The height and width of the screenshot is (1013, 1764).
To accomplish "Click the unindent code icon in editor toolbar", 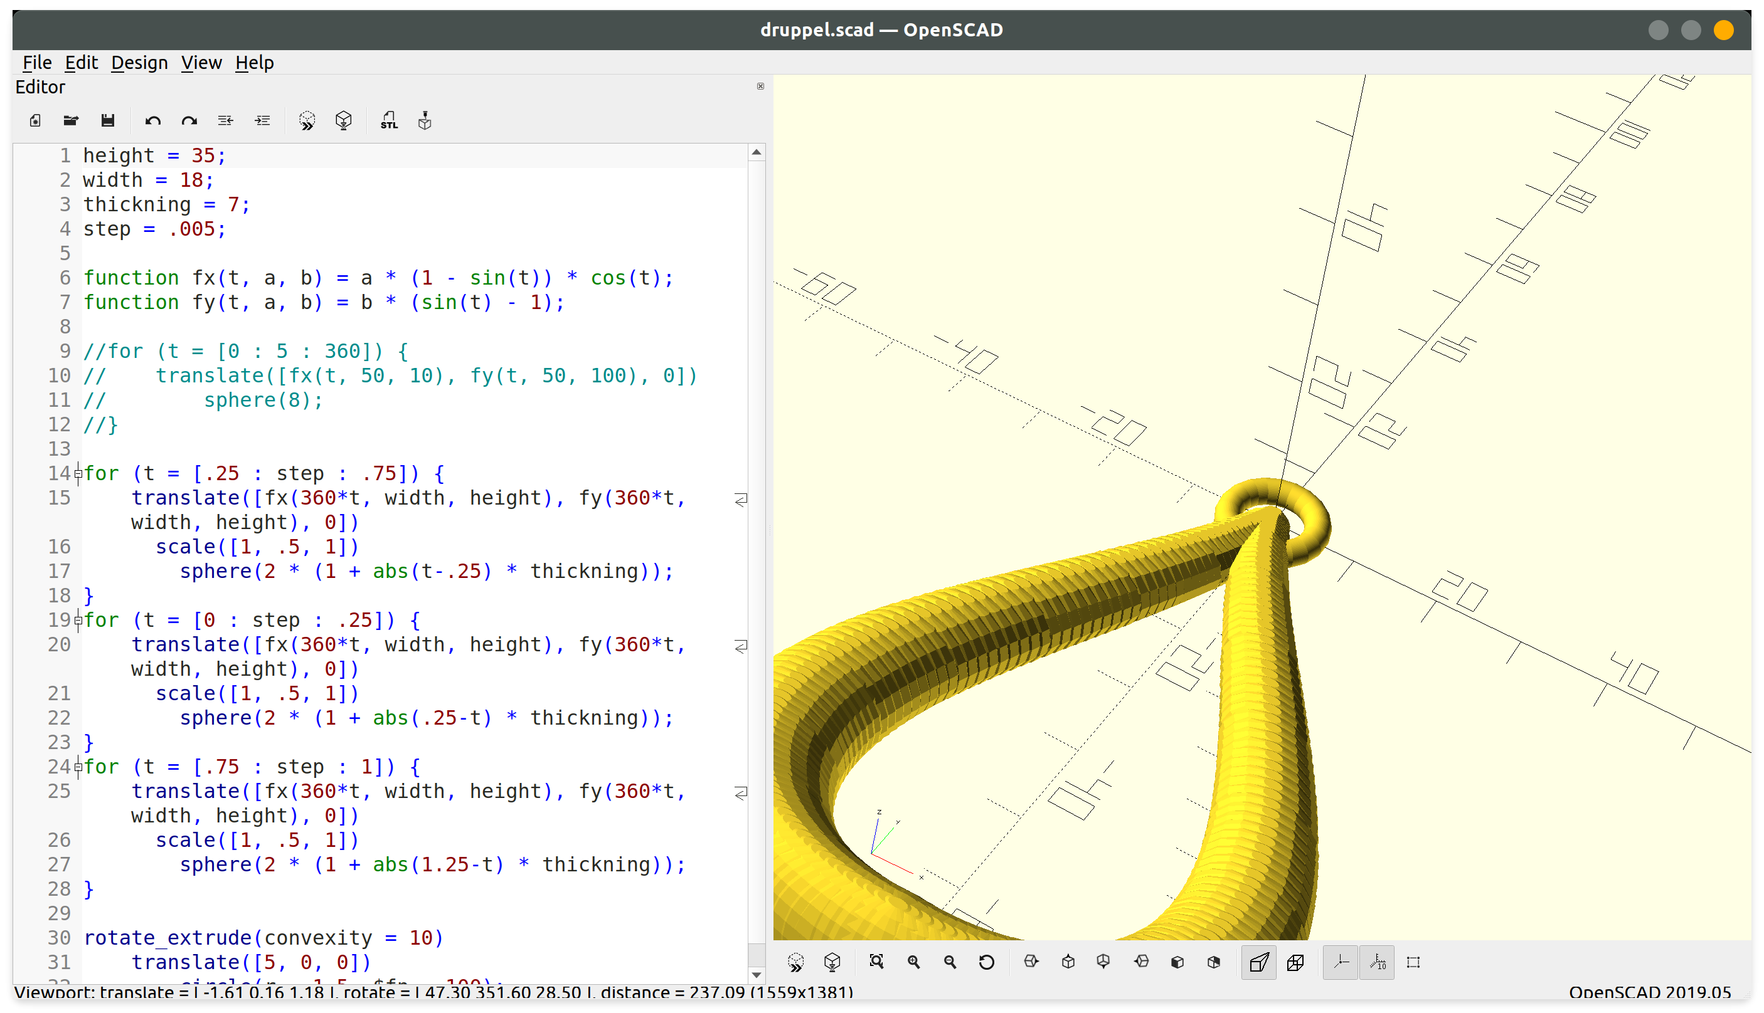I will [225, 121].
